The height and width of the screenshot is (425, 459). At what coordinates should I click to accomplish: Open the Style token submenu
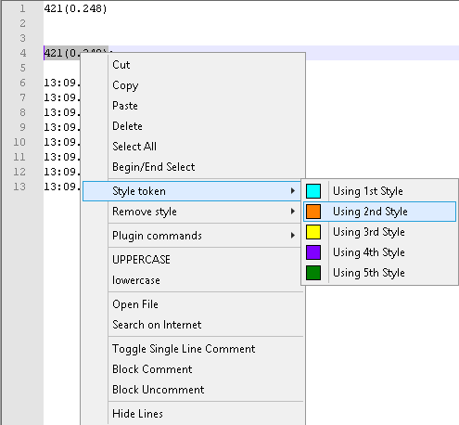(192, 191)
